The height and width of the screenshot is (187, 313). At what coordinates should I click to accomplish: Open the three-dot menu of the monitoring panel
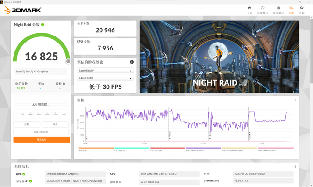pos(295,100)
